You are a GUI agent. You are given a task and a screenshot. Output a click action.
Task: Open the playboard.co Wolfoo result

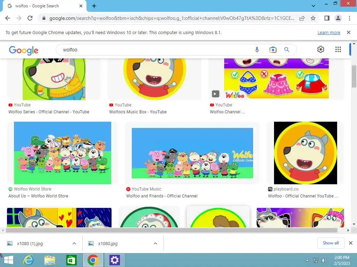(303, 196)
